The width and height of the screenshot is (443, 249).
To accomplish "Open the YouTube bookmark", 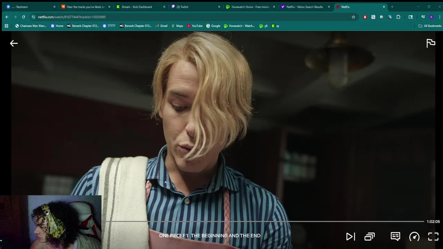I will (195, 26).
